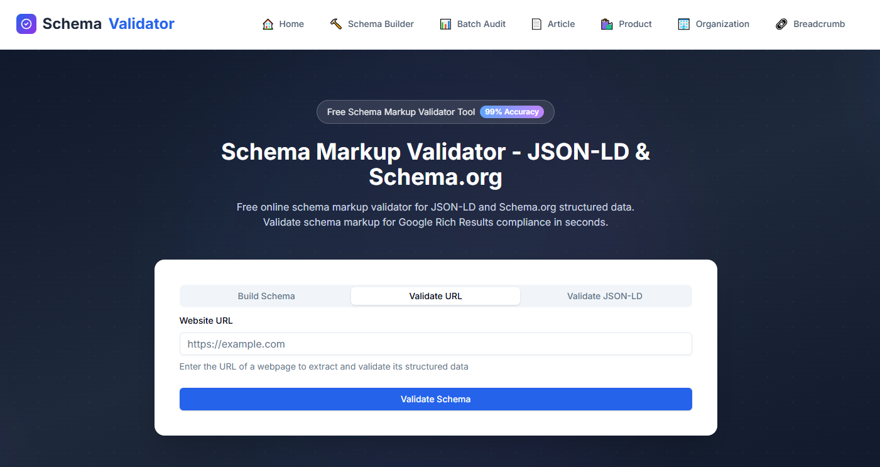880x467 pixels.
Task: Select the Validate URL tab
Action: pos(435,295)
